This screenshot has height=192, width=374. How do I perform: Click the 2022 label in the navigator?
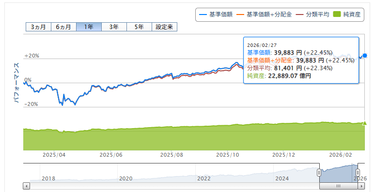click(x=204, y=178)
